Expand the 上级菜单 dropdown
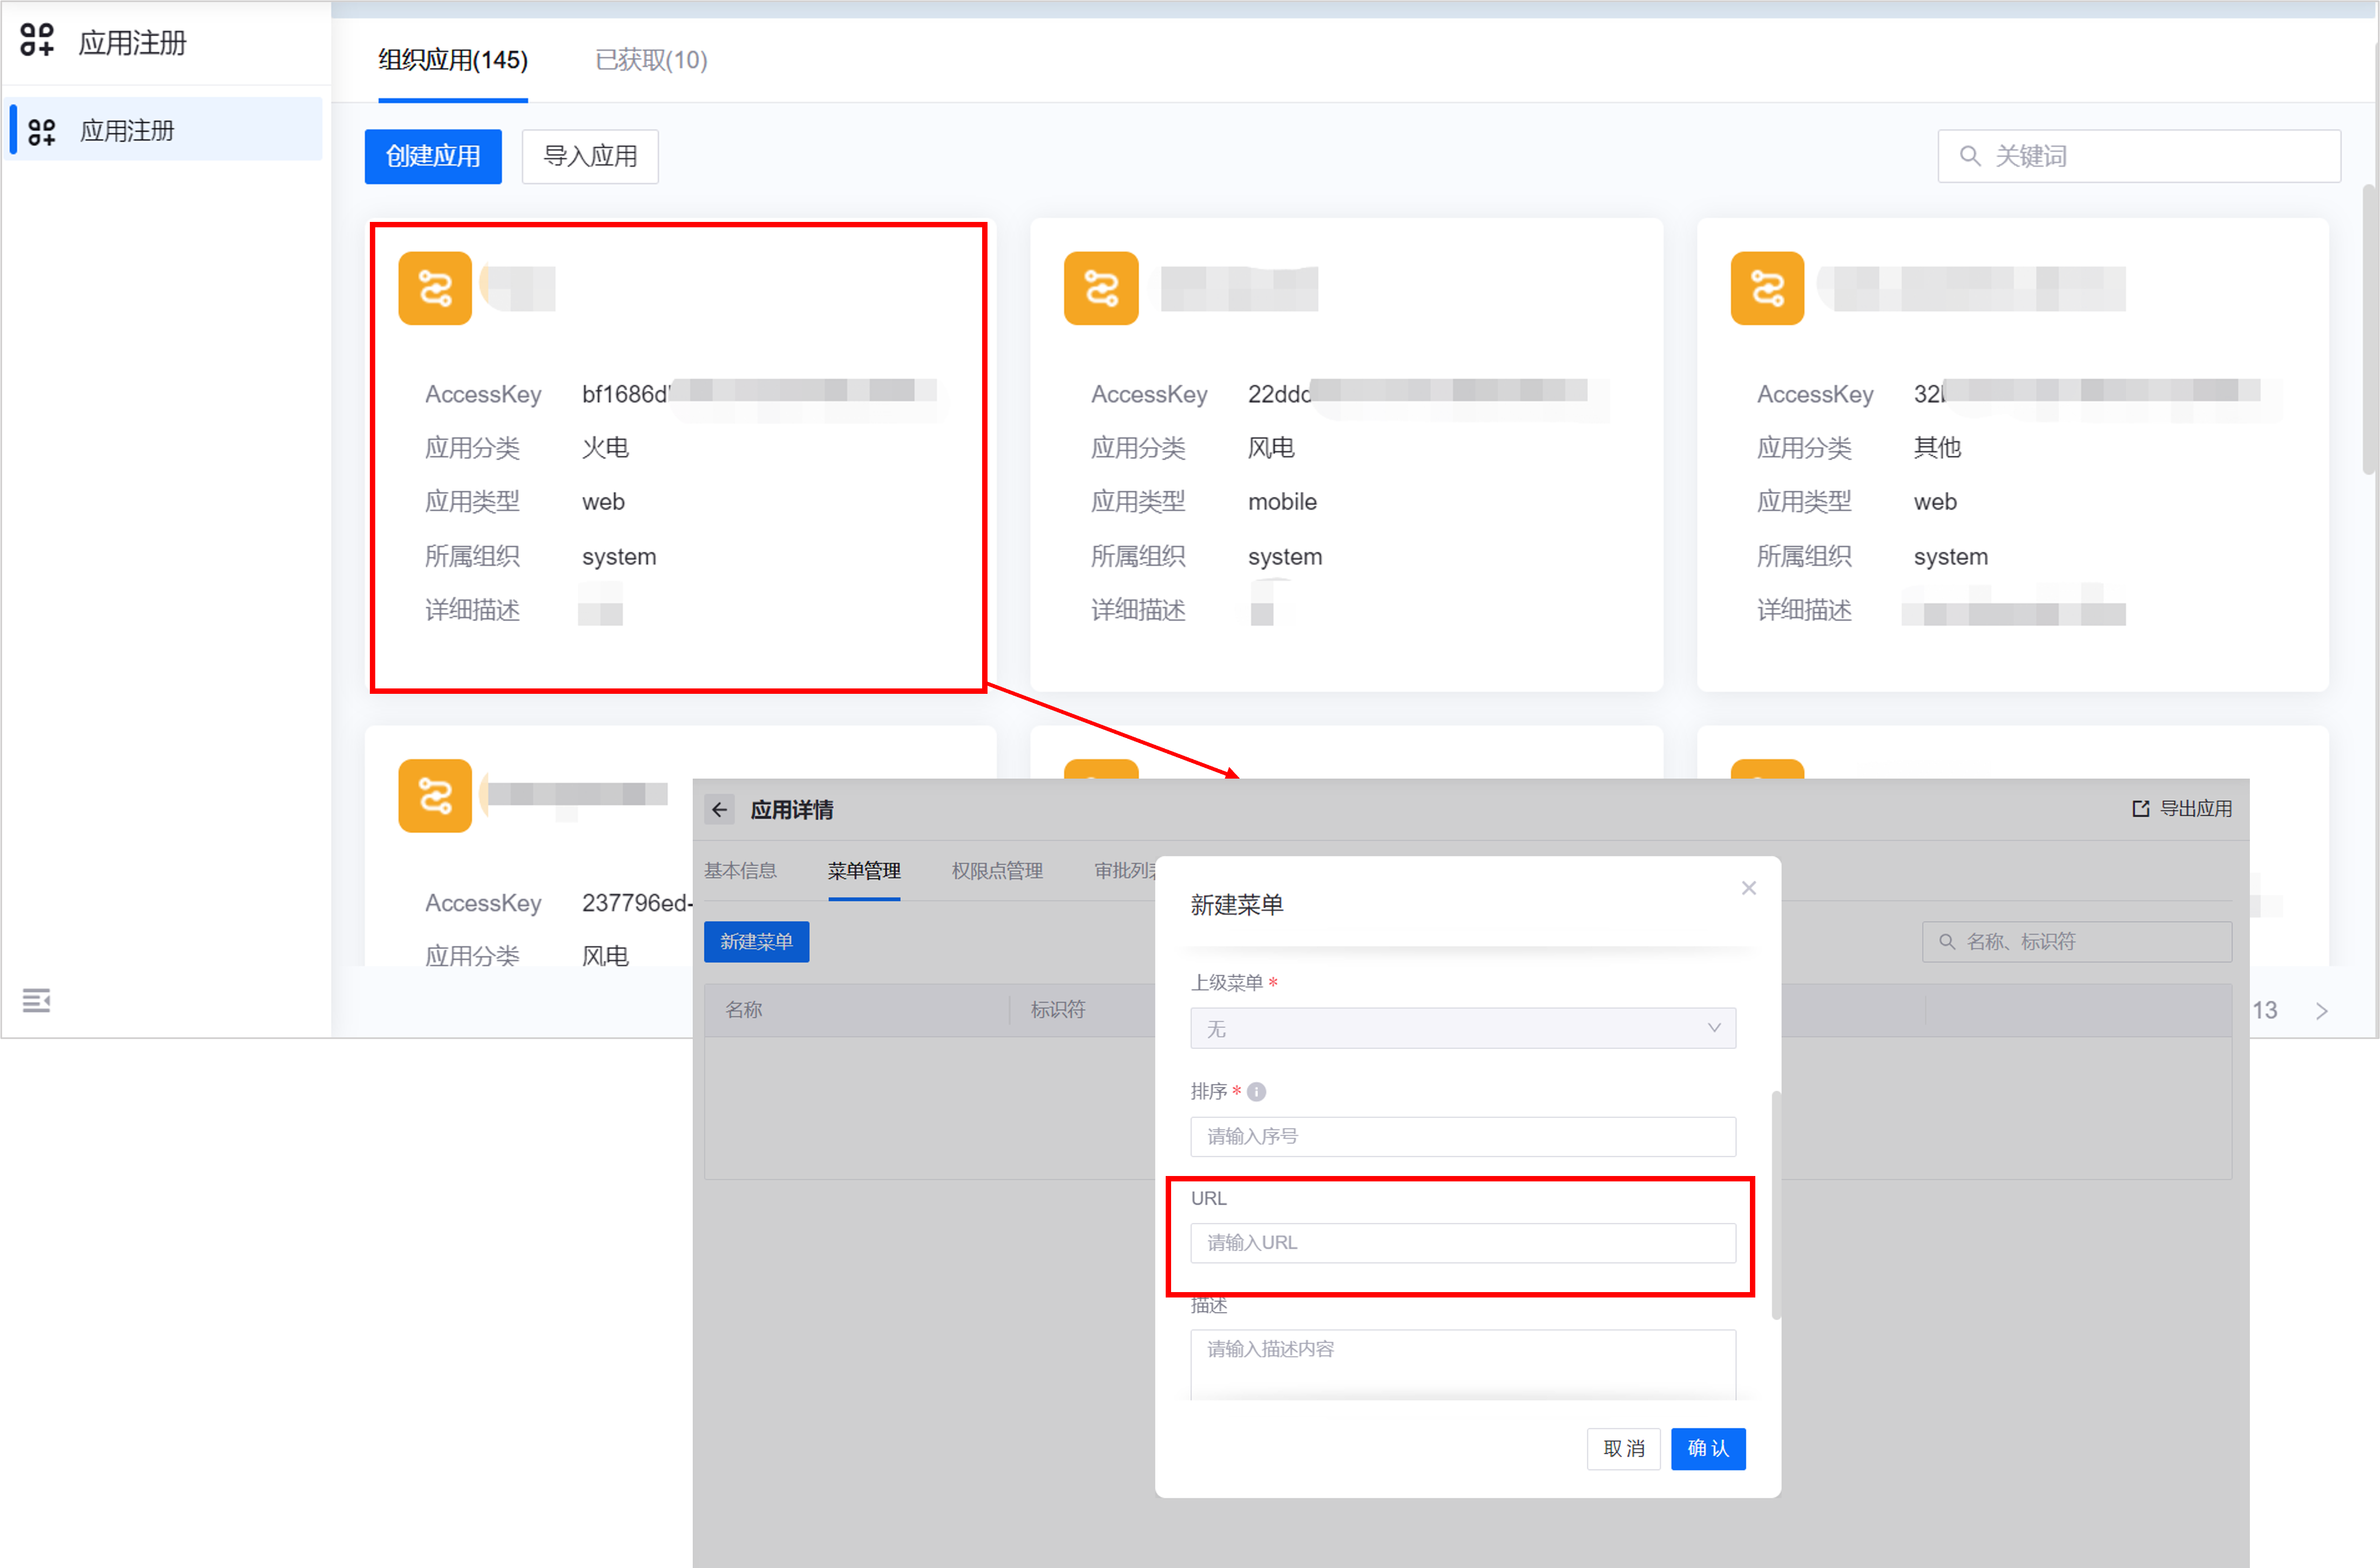The image size is (2380, 1568). [x=1462, y=1028]
